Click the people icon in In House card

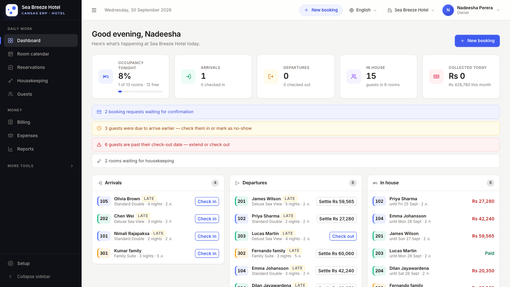click(354, 77)
